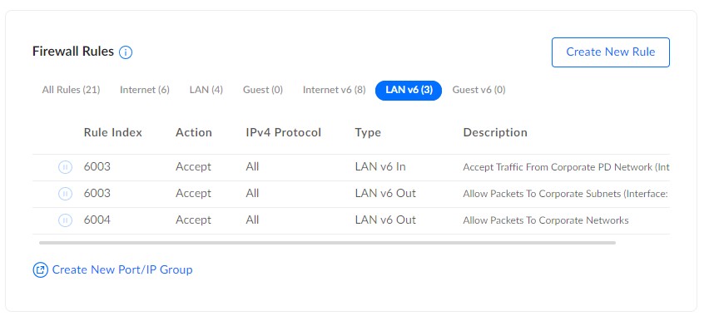724x326 pixels.
Task: Pause the LAN v6 Out rule 6003
Action: click(x=65, y=194)
